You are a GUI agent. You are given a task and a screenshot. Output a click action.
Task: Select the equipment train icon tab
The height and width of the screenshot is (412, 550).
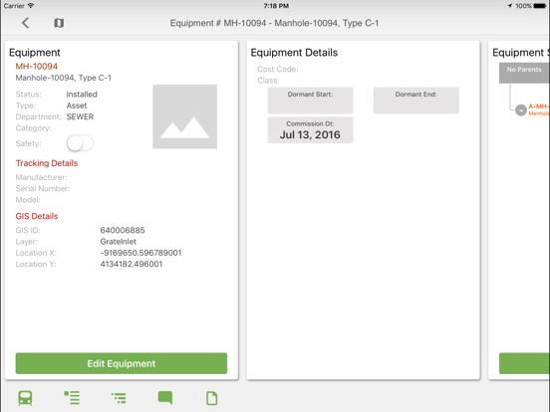point(25,398)
